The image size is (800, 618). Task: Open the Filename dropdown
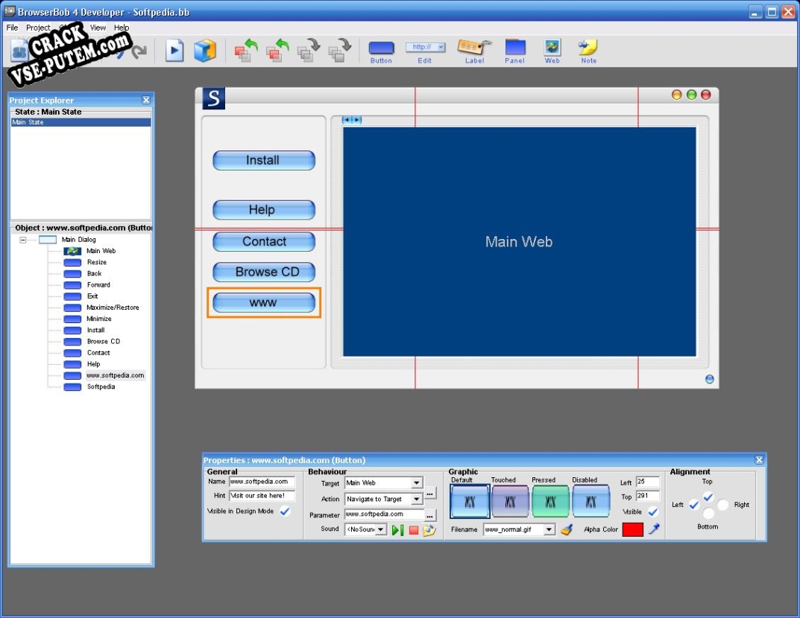(x=549, y=529)
